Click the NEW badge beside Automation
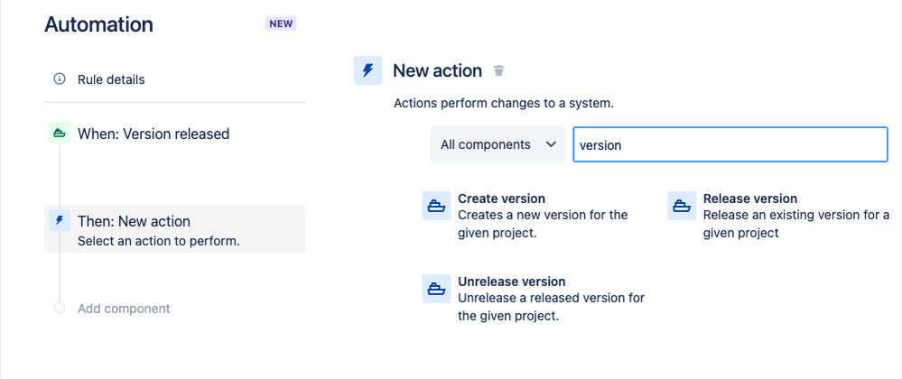 (281, 24)
